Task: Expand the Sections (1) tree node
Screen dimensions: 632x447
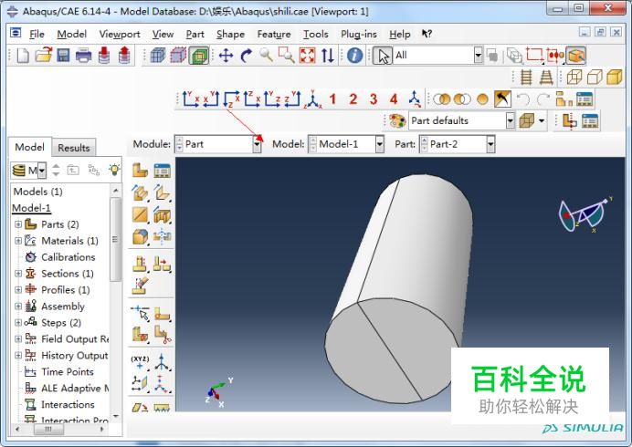Action: coord(18,273)
